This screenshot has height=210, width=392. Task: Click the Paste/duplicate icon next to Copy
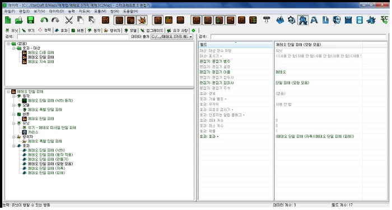92,20
